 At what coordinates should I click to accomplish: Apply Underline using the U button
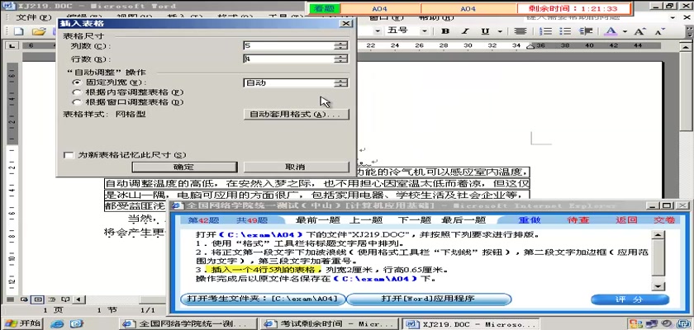pyautogui.click(x=486, y=31)
